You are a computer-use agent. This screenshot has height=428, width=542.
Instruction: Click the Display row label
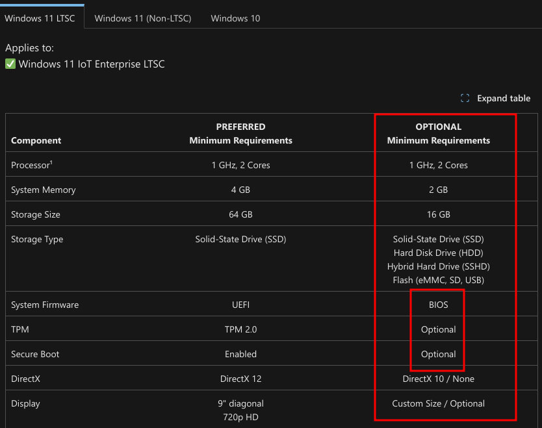pyautogui.click(x=25, y=404)
